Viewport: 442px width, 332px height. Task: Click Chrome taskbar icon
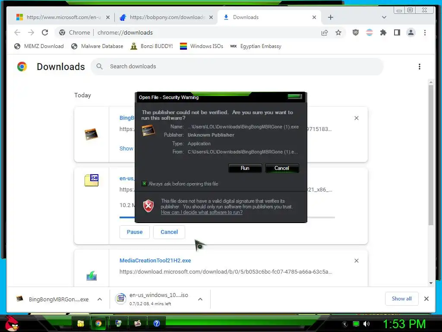tap(98, 323)
